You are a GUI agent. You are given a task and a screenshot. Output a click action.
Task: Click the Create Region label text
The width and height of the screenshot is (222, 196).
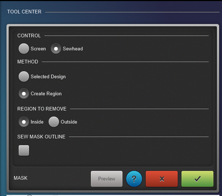click(46, 94)
